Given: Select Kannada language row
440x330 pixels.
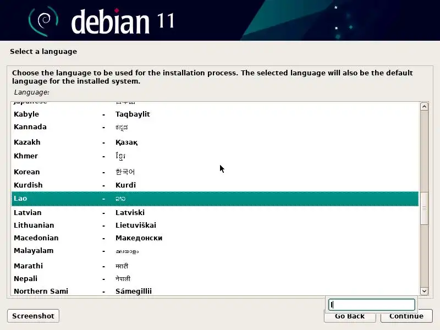Looking at the screenshot, I should 215,127.
